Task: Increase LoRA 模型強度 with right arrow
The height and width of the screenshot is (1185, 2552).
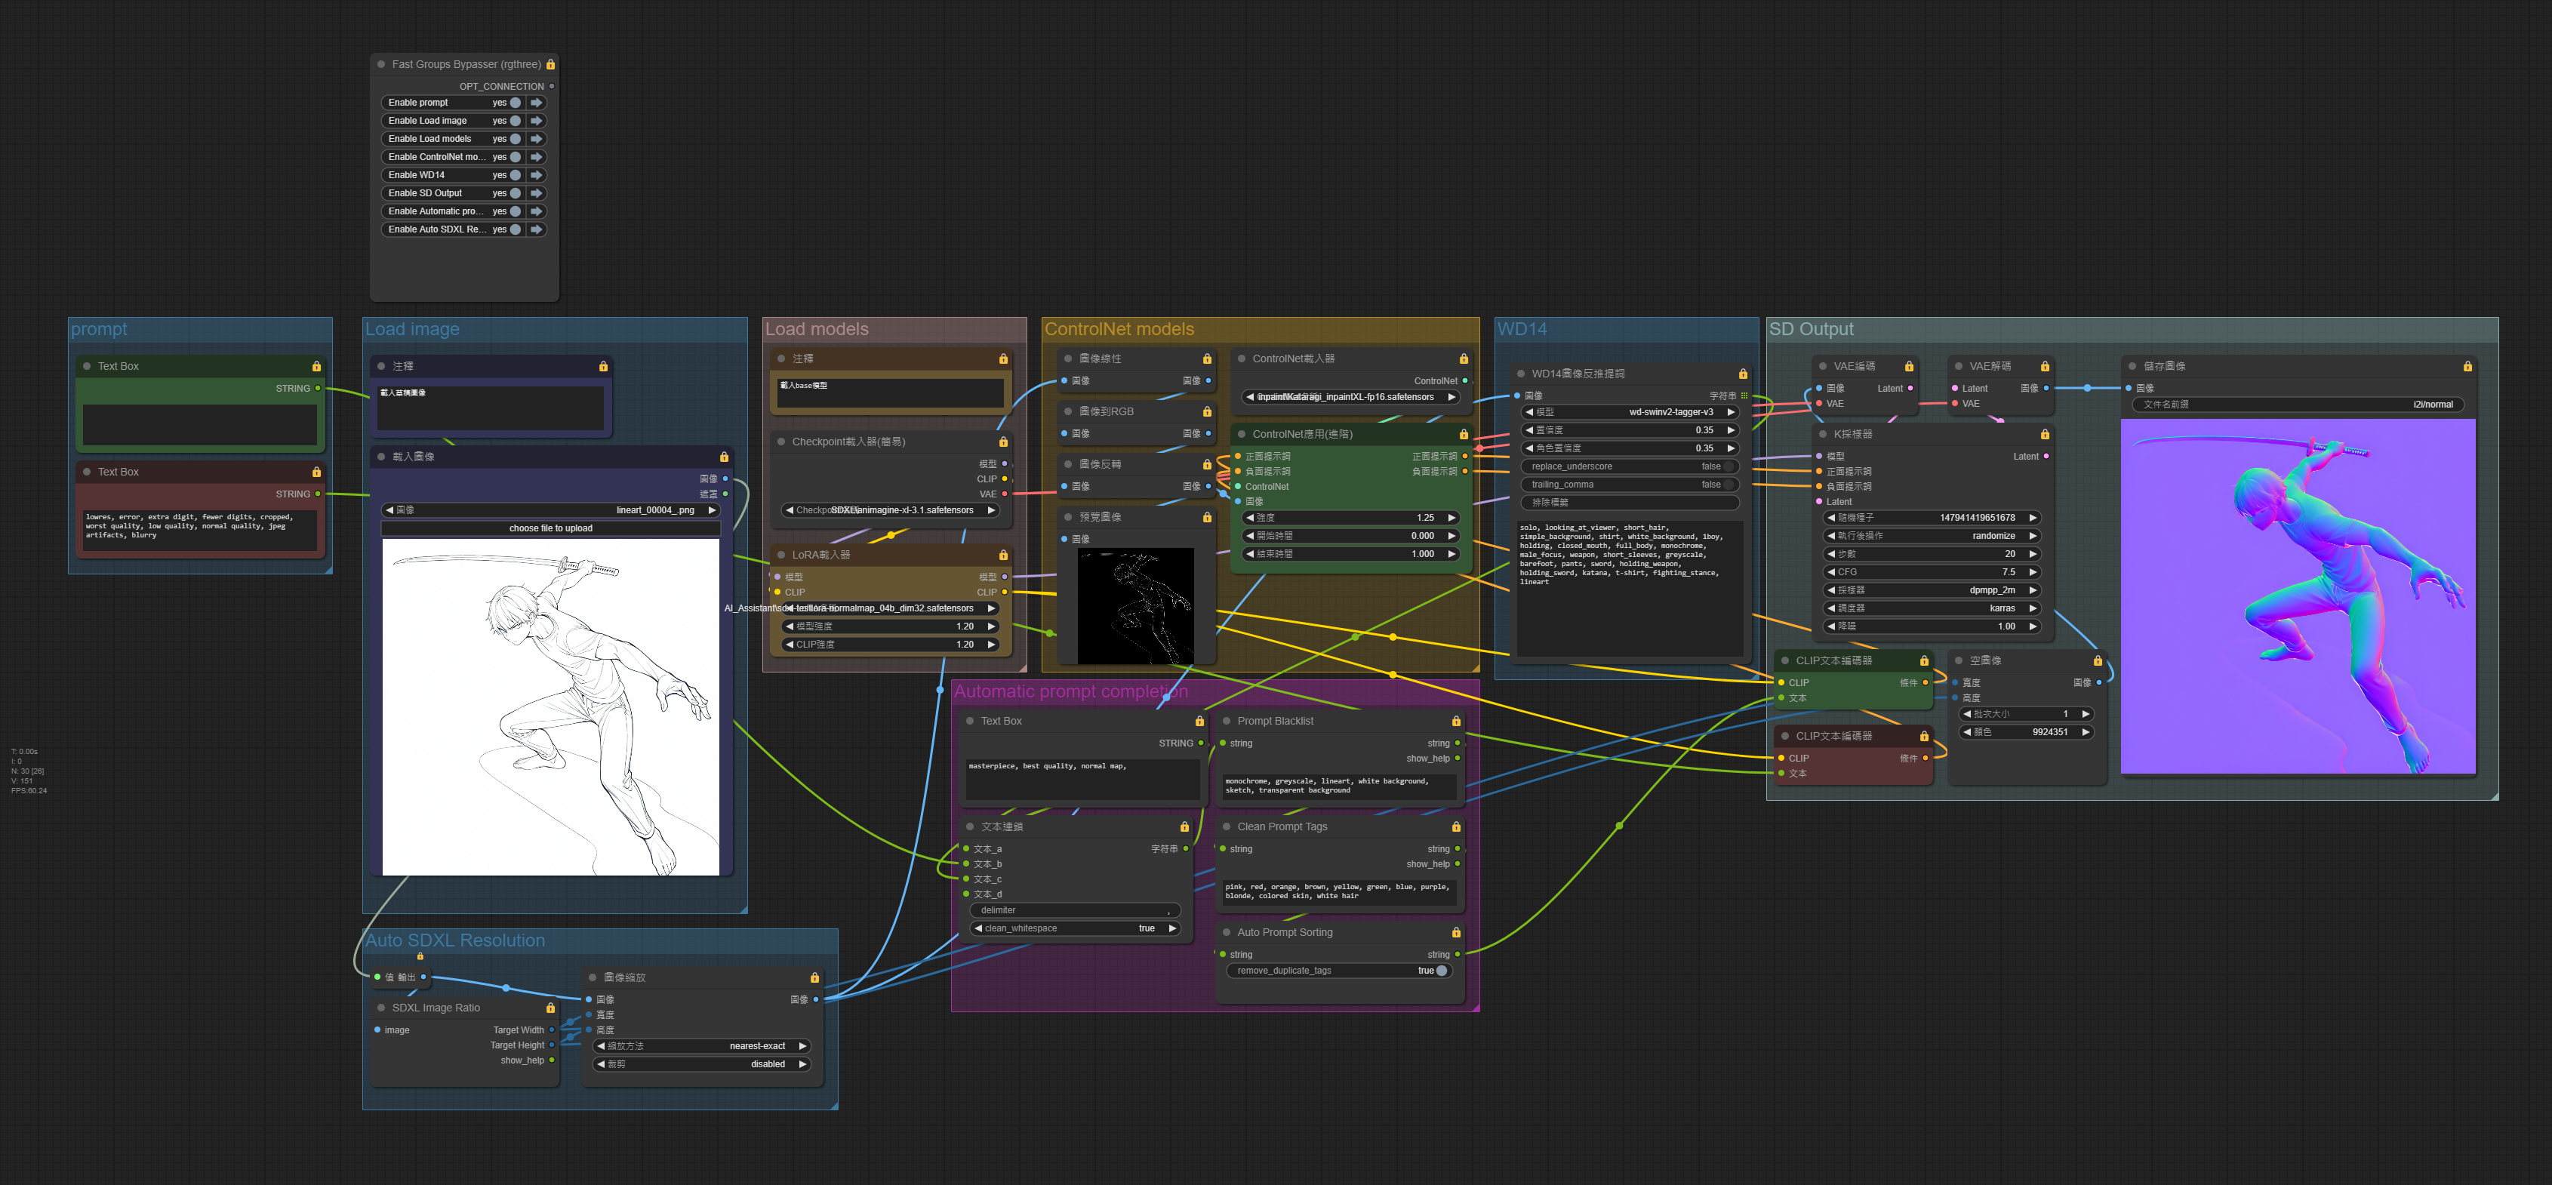Action: (x=990, y=627)
